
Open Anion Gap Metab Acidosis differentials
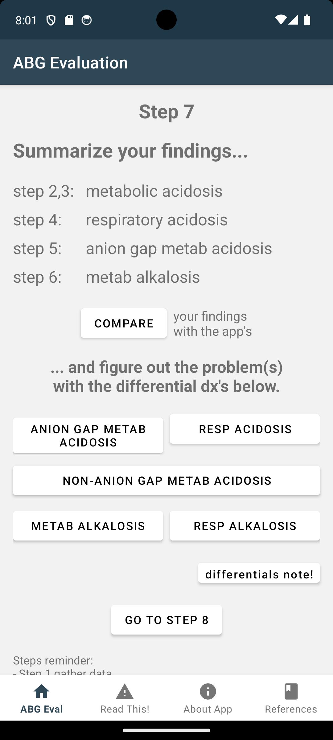coord(88,435)
